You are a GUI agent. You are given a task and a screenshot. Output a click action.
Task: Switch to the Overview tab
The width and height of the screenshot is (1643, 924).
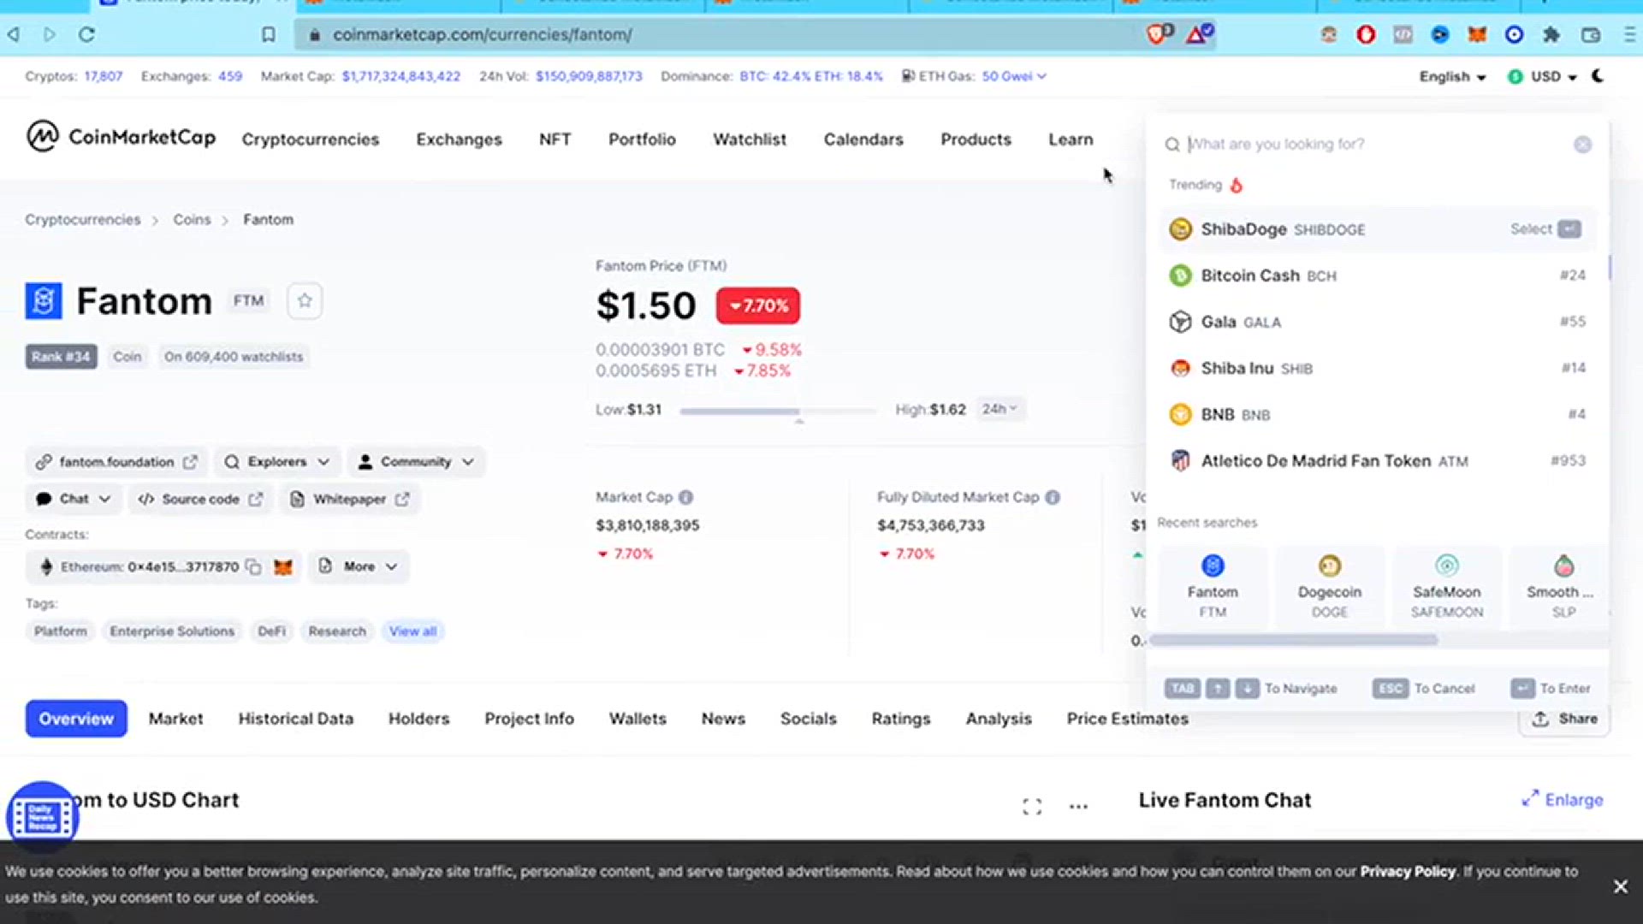coord(76,719)
